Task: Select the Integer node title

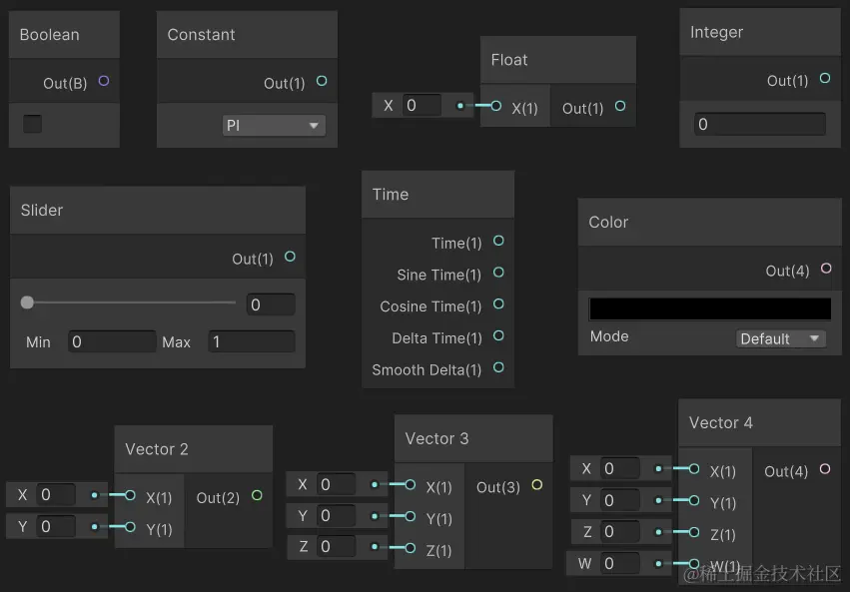Action: coord(716,33)
